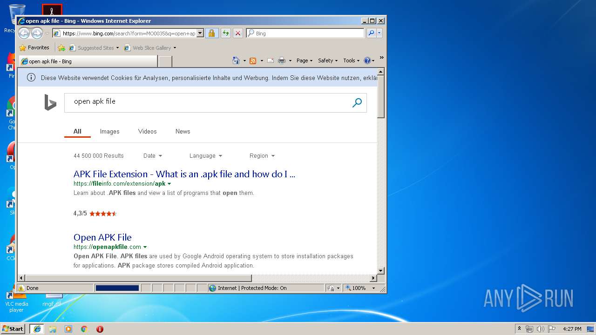Click the Print icon in command bar
Viewport: 596px width, 335px height.
pyautogui.click(x=282, y=60)
